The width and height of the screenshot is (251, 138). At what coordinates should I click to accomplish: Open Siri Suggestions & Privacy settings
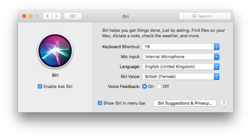(x=185, y=103)
